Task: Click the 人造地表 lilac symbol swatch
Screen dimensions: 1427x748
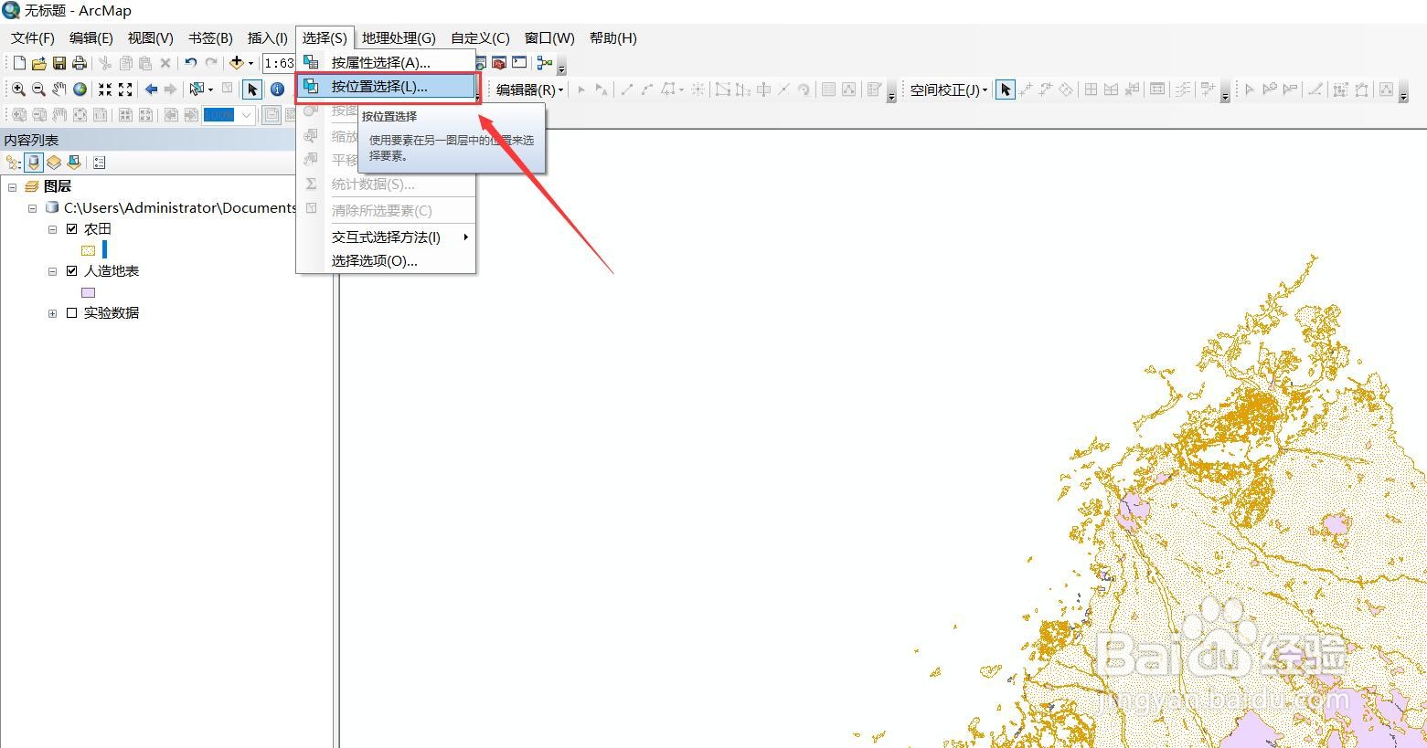Action: point(89,293)
